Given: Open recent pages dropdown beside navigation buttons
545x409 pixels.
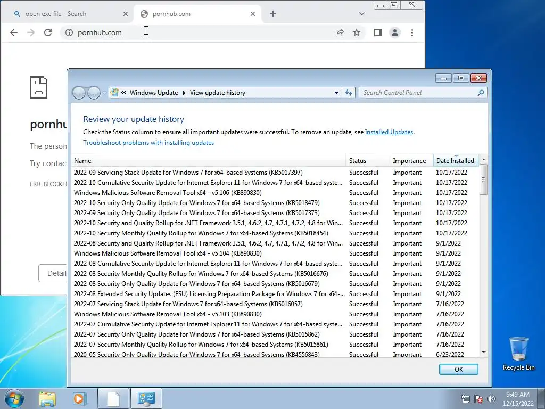Looking at the screenshot, I should (104, 93).
